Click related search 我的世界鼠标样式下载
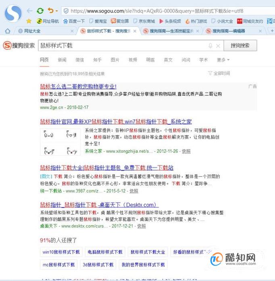This screenshot has height=281, width=275. (x=143, y=265)
